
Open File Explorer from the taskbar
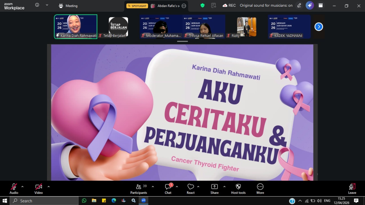pos(94,200)
